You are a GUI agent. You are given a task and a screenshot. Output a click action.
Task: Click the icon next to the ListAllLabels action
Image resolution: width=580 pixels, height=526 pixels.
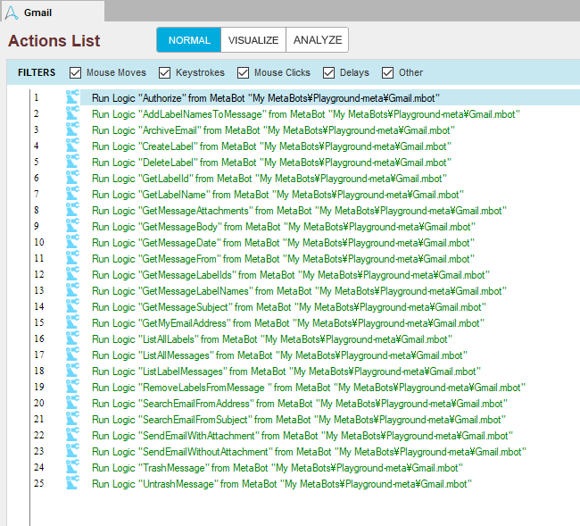coord(72,338)
